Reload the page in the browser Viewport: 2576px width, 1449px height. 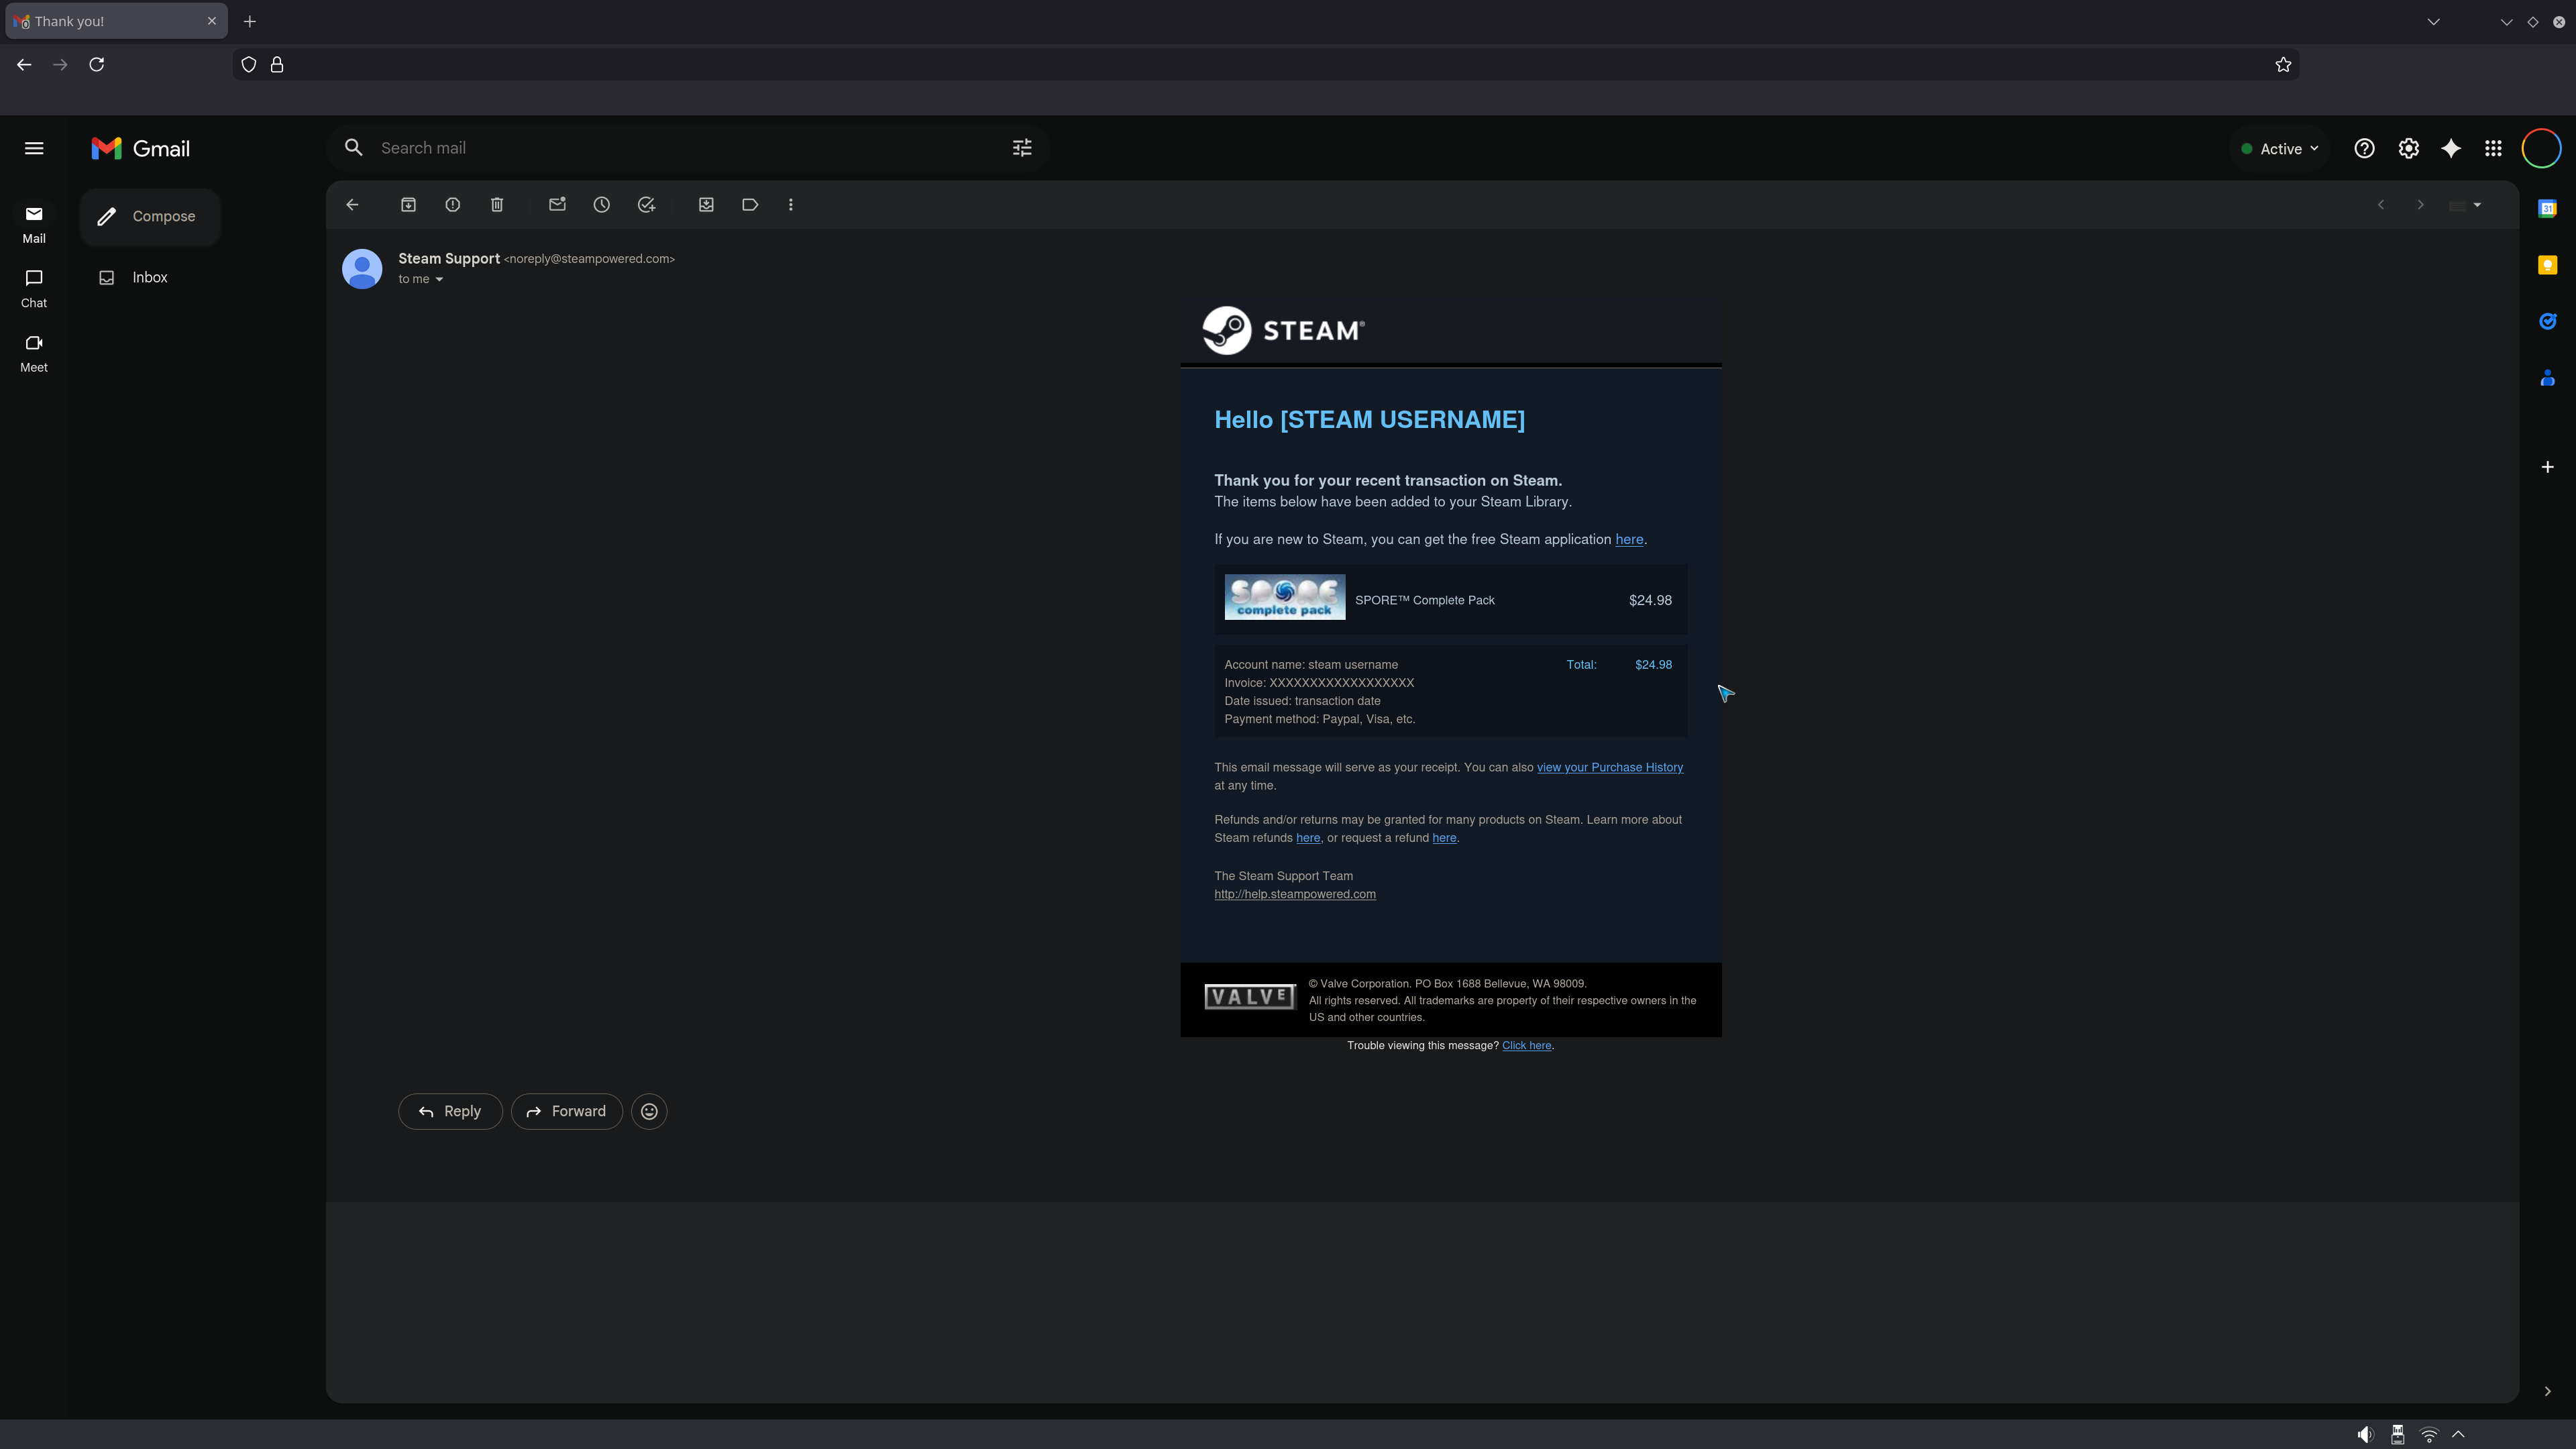pyautogui.click(x=97, y=65)
